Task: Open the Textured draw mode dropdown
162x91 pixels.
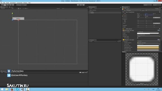Action: coord(5,8)
